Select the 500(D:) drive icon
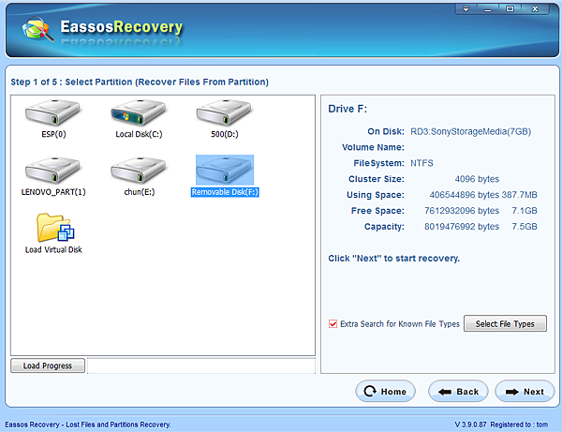562x432 pixels. tap(224, 113)
